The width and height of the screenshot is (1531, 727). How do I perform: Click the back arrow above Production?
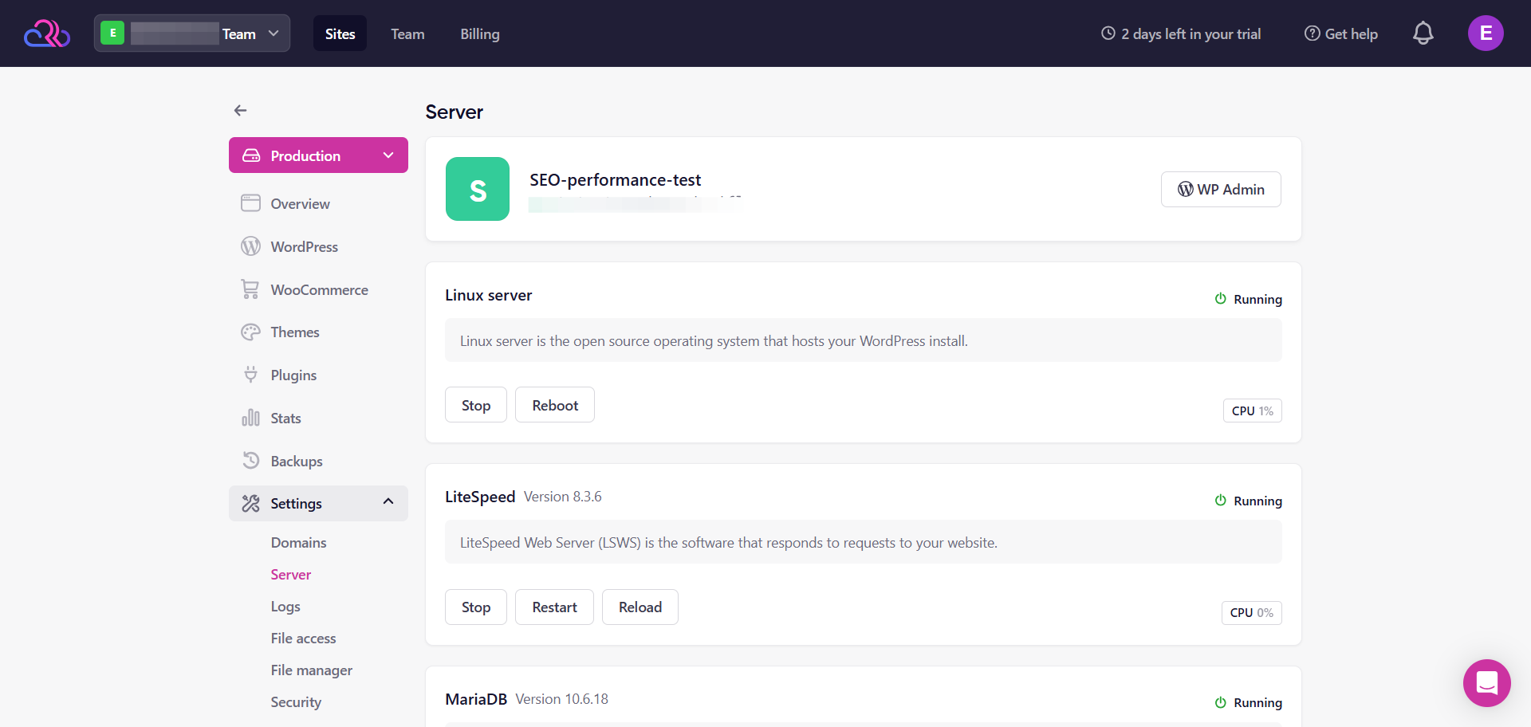(240, 111)
